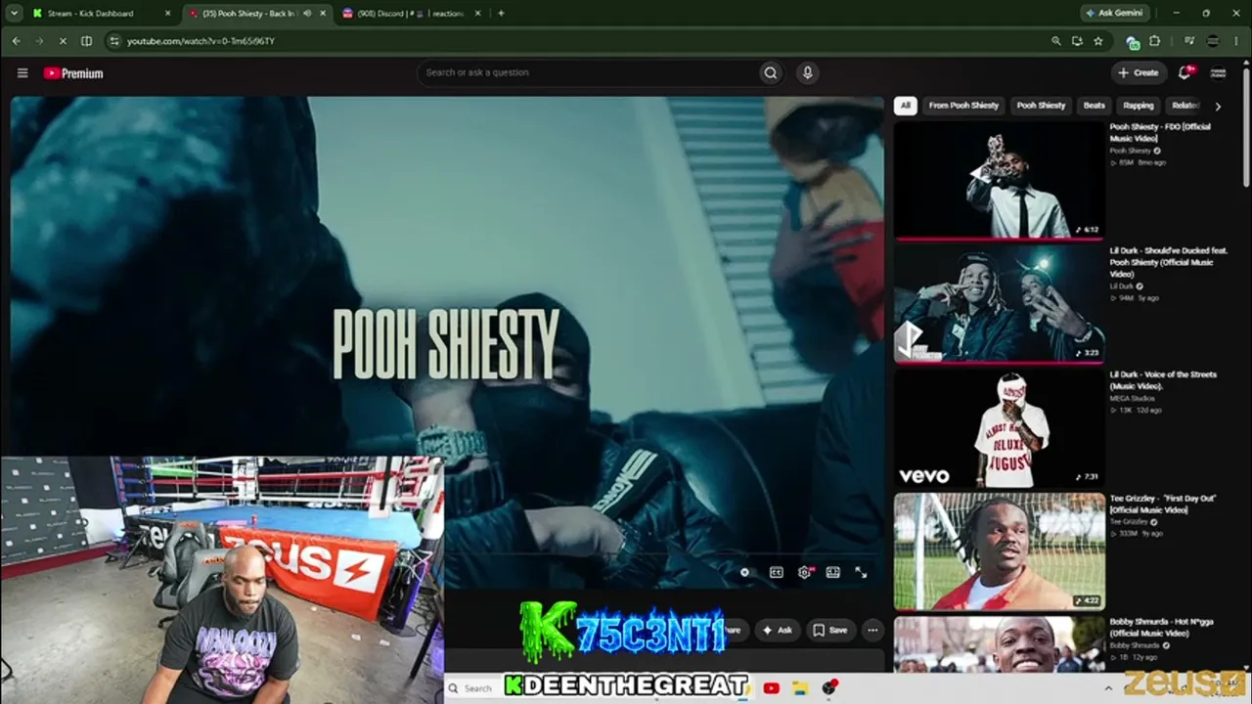Open Pooh Shiesty FDO video title
This screenshot has width=1252, height=704.
[1161, 132]
